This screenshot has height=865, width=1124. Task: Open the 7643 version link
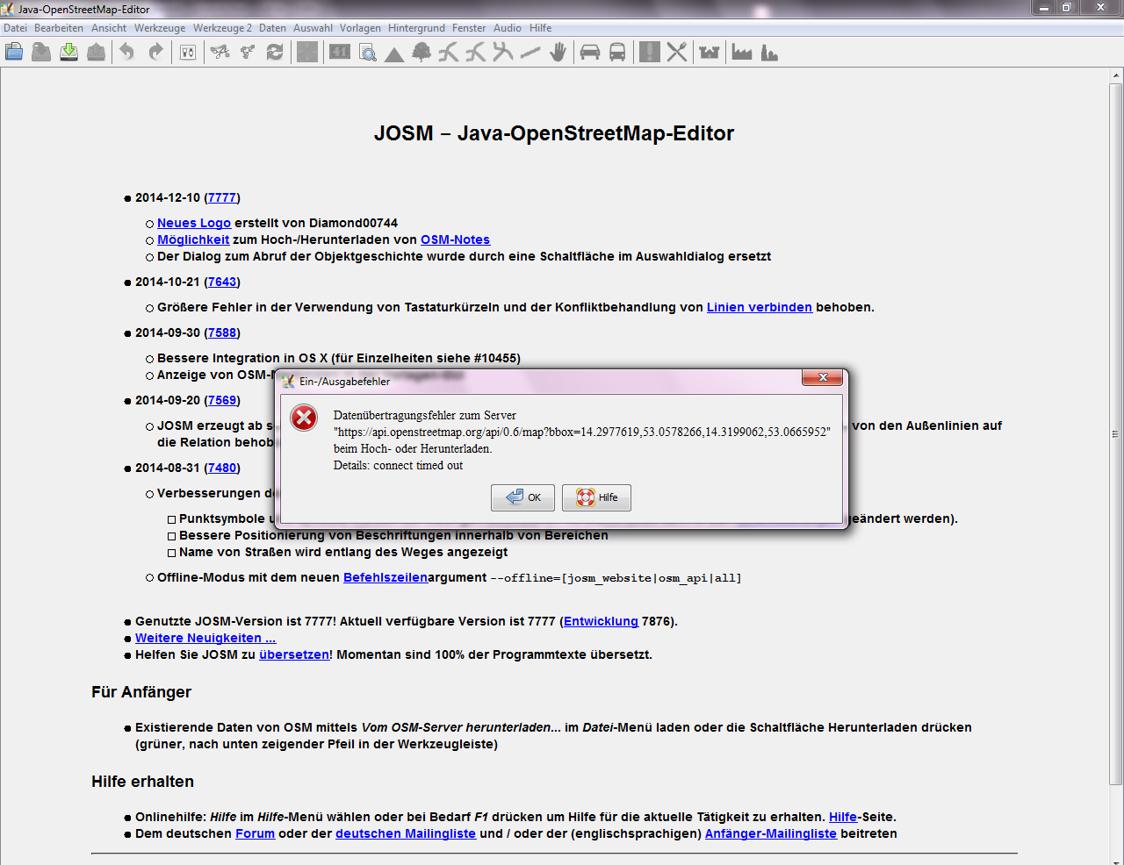[x=222, y=282]
